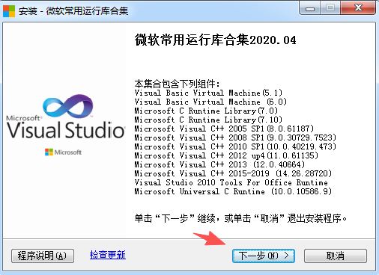Screen dimensions: 379x275
Task: Click the installer icon in the title bar
Action: 9,11
